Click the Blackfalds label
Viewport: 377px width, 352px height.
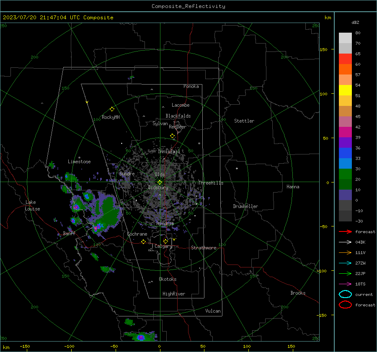click(178, 116)
